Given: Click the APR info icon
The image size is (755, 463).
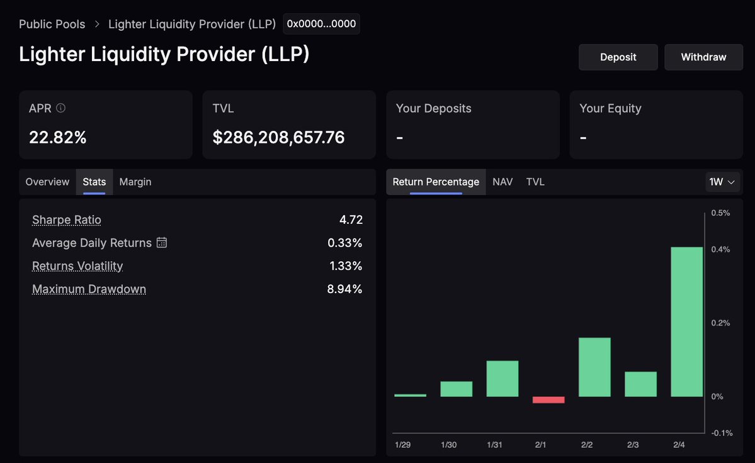Looking at the screenshot, I should click(60, 108).
